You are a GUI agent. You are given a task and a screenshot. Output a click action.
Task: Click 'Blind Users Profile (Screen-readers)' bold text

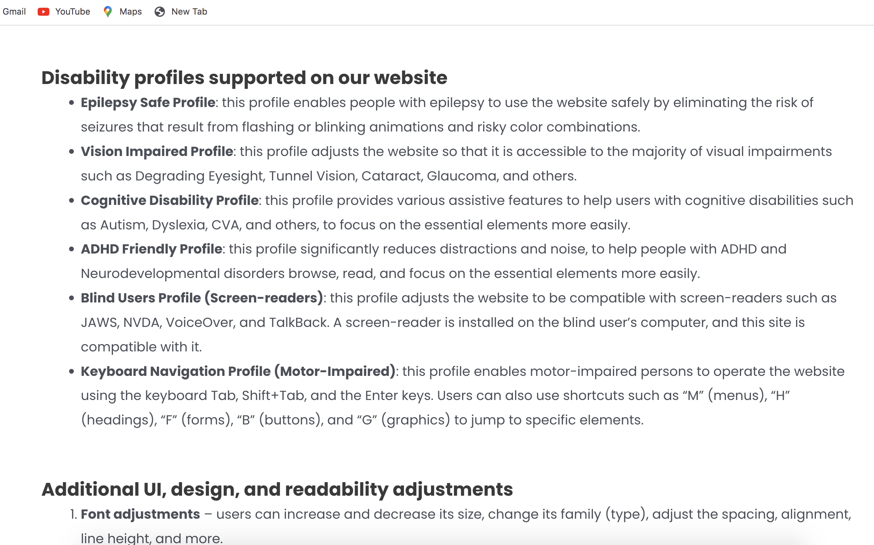(x=202, y=298)
